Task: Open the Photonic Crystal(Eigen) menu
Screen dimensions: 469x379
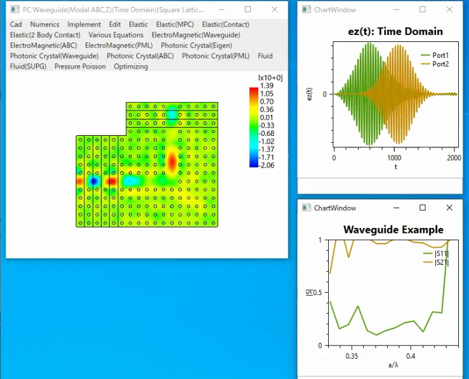Action: (x=196, y=46)
